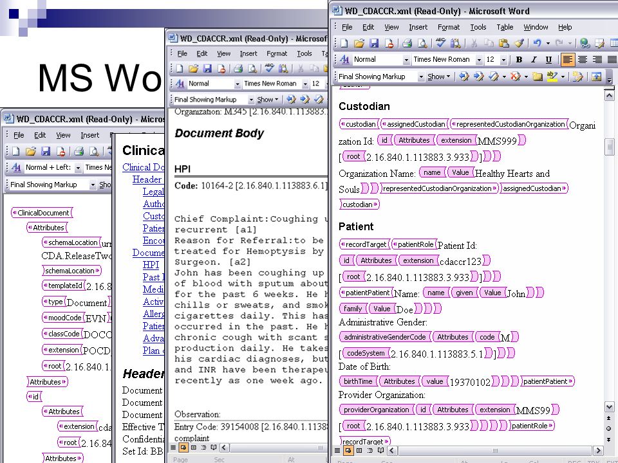Click the down arrow of the front window's vertical scrollbar

pos(609,406)
